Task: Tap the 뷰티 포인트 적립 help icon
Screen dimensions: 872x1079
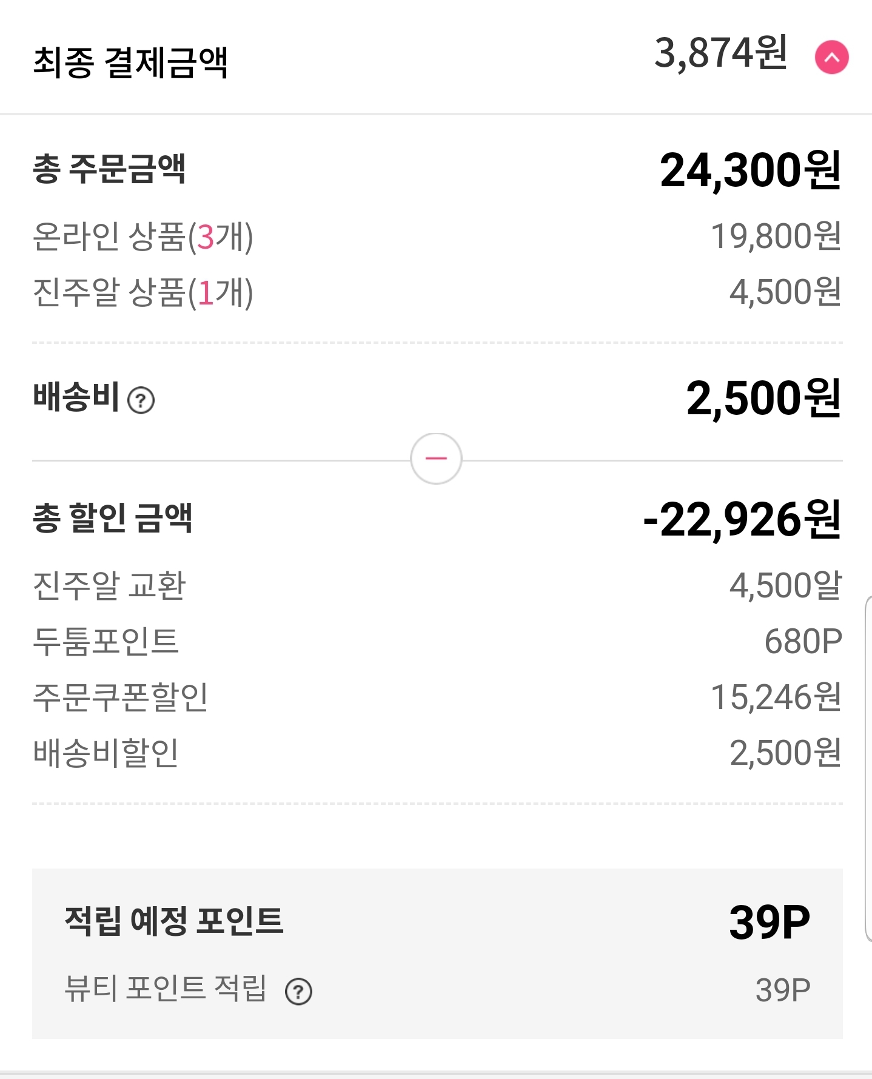Action: coord(298,992)
